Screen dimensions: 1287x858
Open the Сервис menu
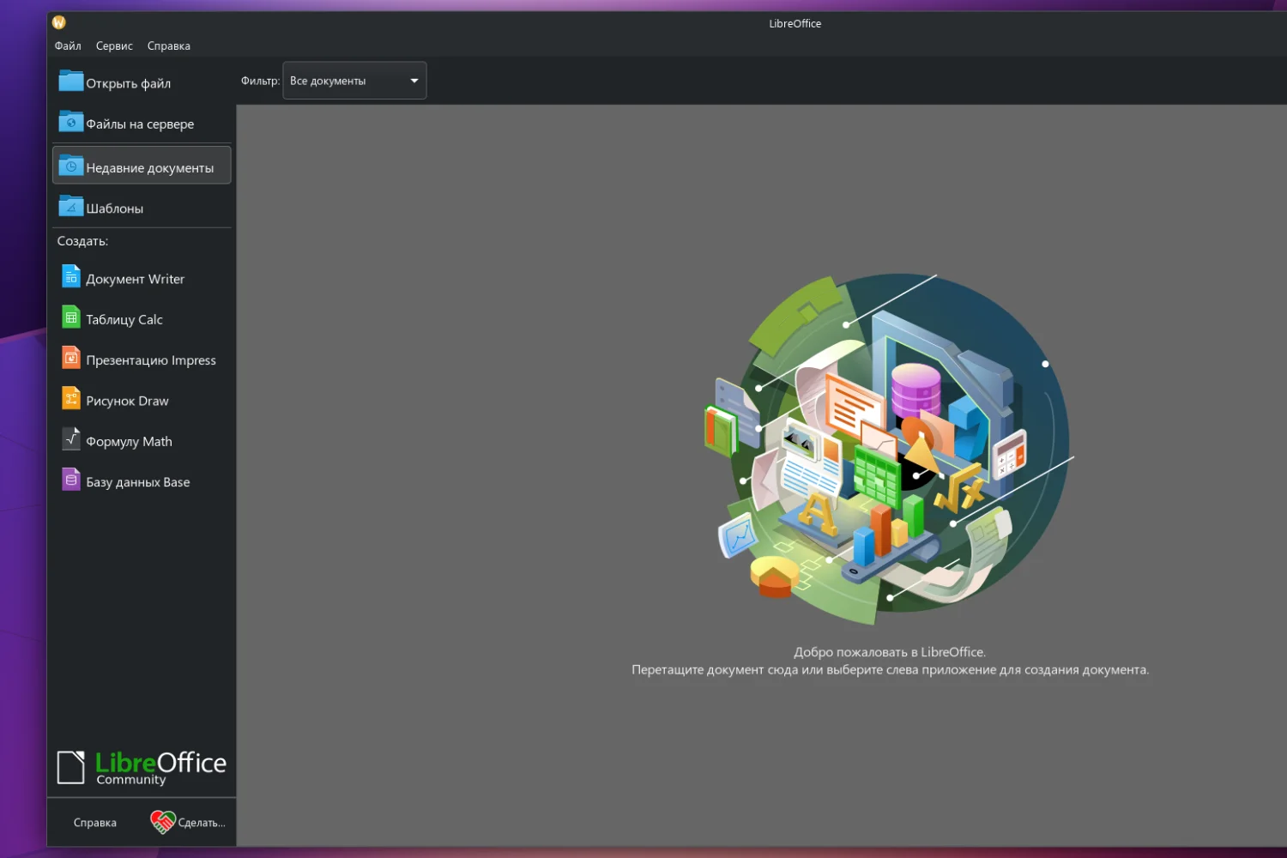pos(114,45)
